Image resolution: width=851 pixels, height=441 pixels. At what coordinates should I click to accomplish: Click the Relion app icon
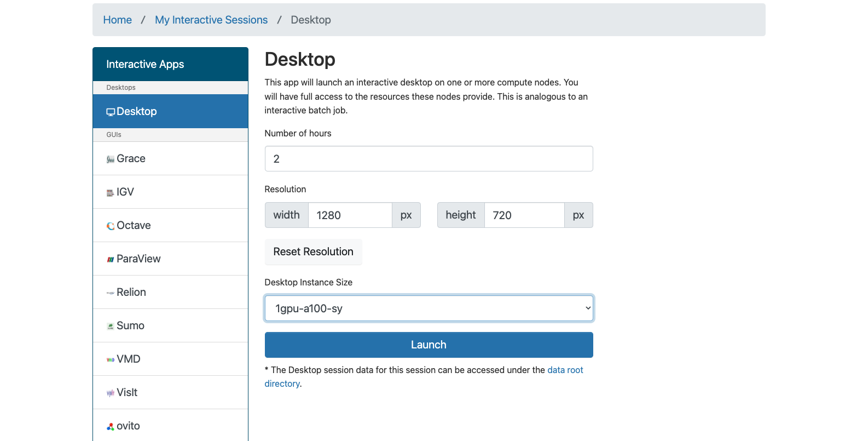coord(111,293)
